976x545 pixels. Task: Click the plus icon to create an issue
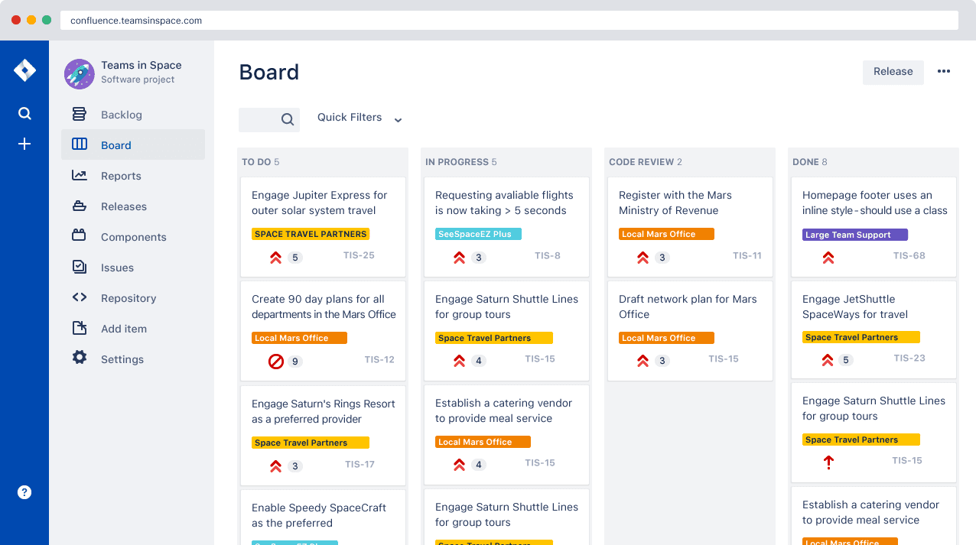pos(24,143)
